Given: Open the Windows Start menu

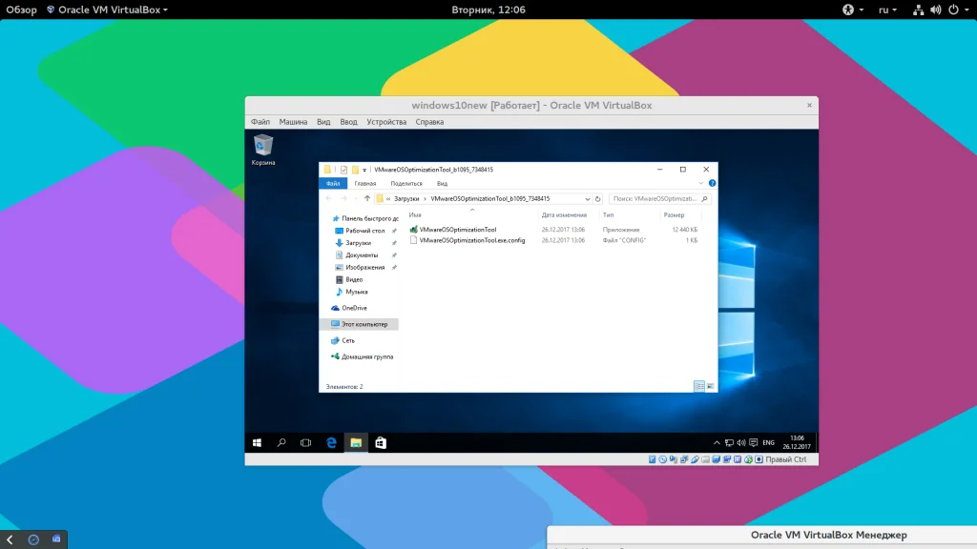Looking at the screenshot, I should click(257, 443).
